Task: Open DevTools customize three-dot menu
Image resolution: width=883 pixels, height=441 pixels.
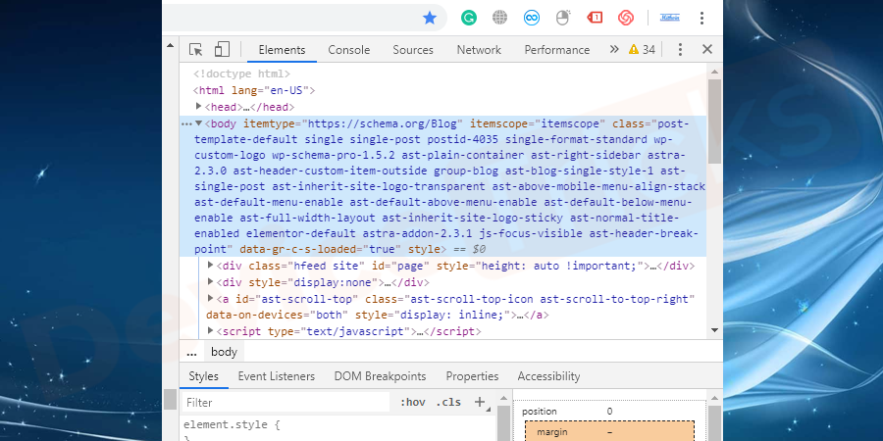Action: 680,50
